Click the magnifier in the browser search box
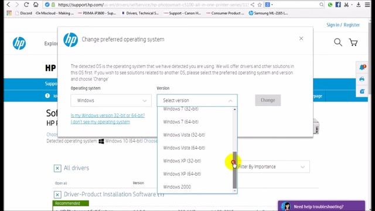 [x=322, y=5]
